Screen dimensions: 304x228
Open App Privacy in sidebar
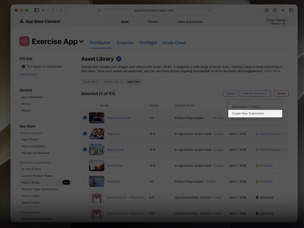(30, 139)
